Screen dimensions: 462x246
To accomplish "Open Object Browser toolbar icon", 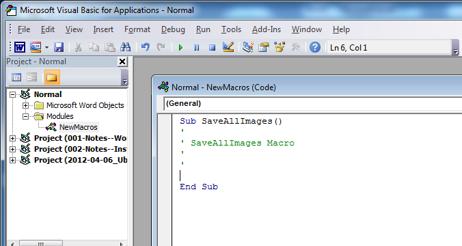I will (x=280, y=47).
